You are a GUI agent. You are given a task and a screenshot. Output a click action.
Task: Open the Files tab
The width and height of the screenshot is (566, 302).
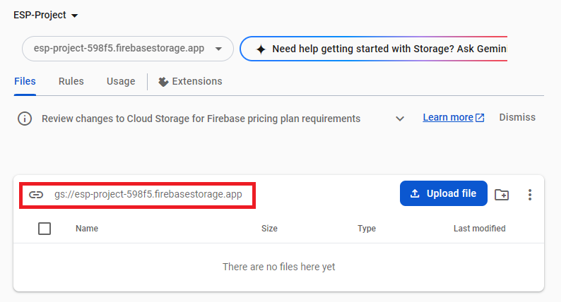click(x=25, y=81)
